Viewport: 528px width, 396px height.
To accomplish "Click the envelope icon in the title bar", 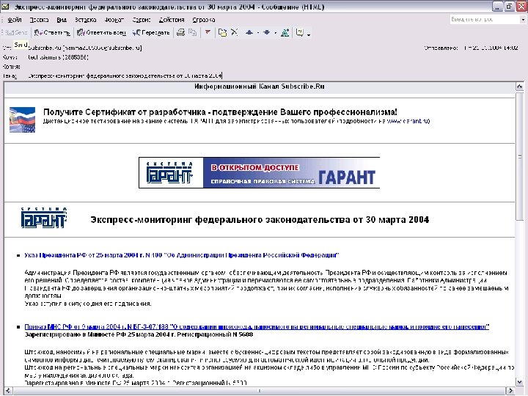I will tap(5, 7).
